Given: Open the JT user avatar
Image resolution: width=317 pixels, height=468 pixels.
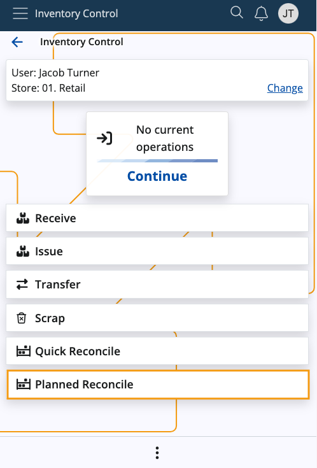Looking at the screenshot, I should 288,13.
